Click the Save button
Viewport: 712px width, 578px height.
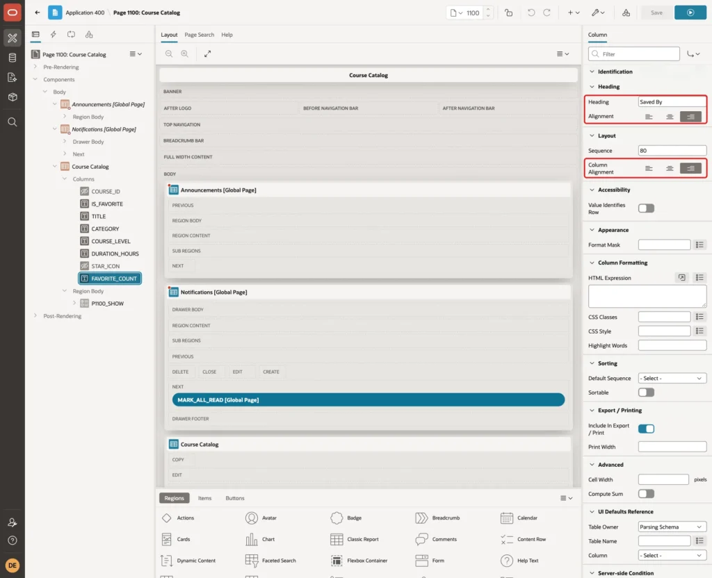coord(656,13)
